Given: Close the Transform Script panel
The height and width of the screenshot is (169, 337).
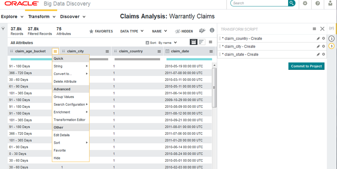Looking at the screenshot, I should (x=322, y=29).
